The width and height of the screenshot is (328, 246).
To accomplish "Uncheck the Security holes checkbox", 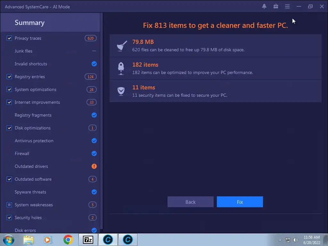I will click(x=9, y=217).
